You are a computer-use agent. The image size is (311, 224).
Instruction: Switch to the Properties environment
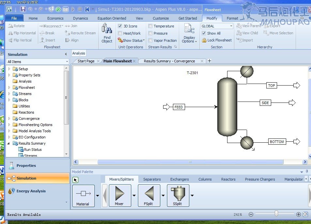38,166
